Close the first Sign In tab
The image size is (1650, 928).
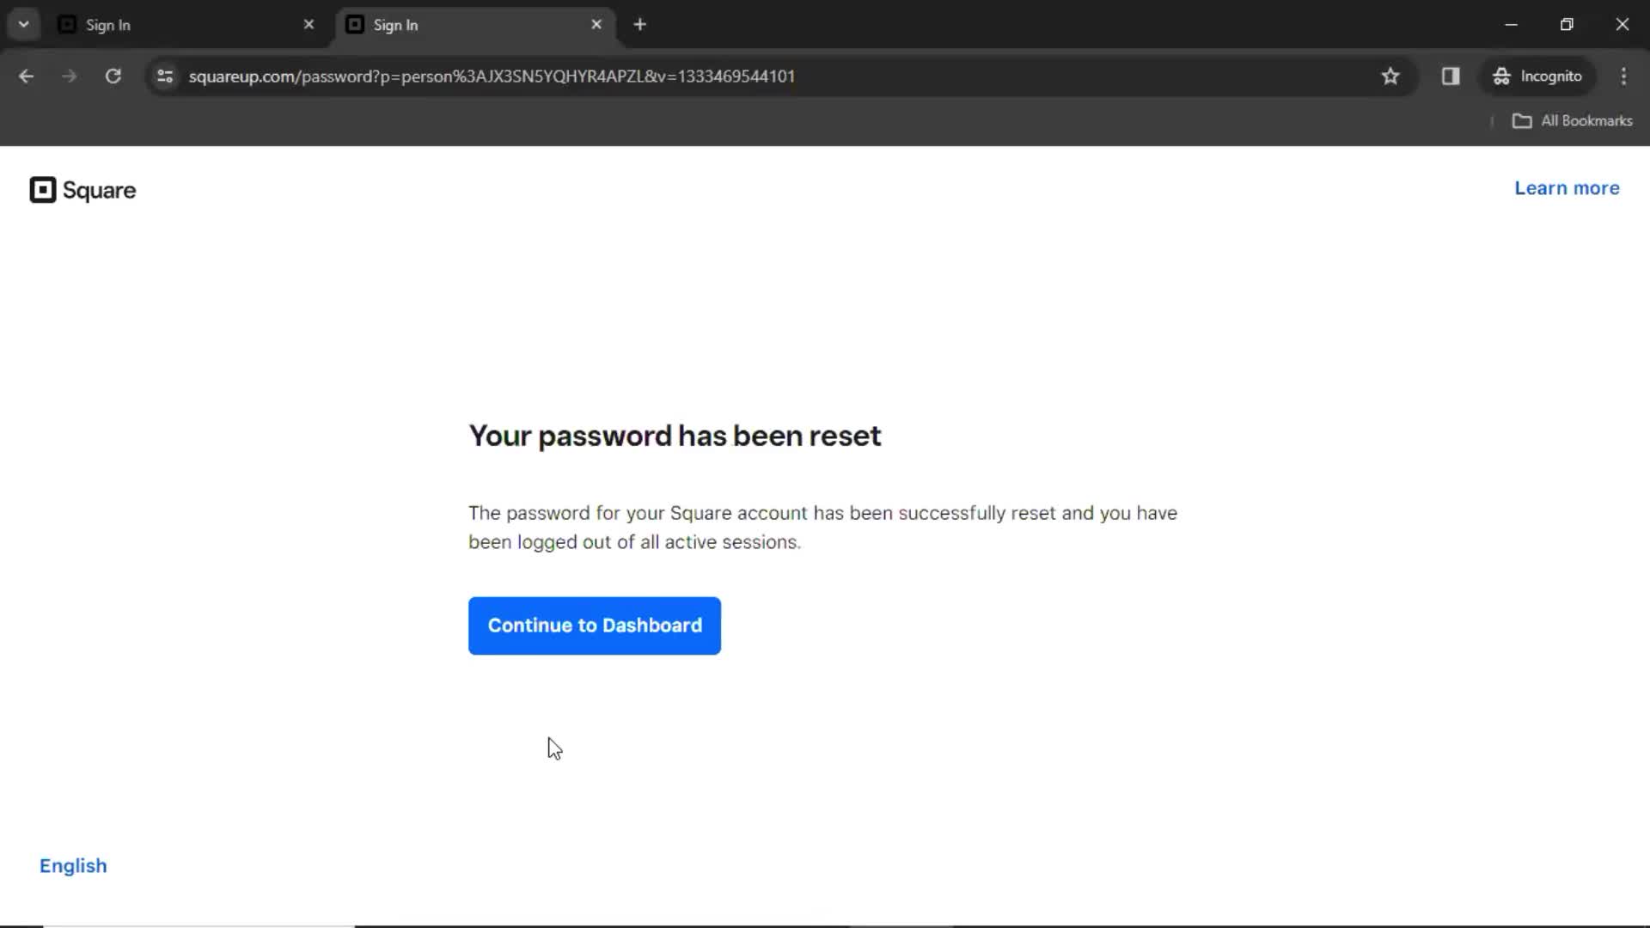coord(309,24)
